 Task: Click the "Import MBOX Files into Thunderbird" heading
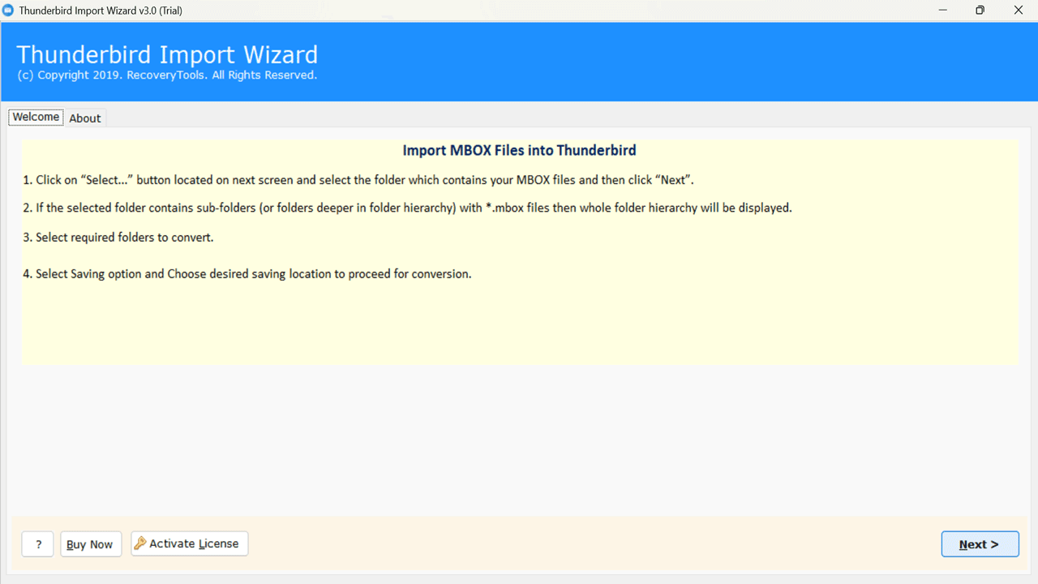pyautogui.click(x=519, y=150)
